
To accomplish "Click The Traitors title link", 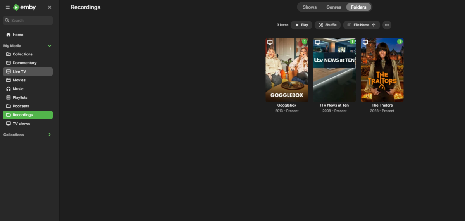I will pyautogui.click(x=382, y=105).
